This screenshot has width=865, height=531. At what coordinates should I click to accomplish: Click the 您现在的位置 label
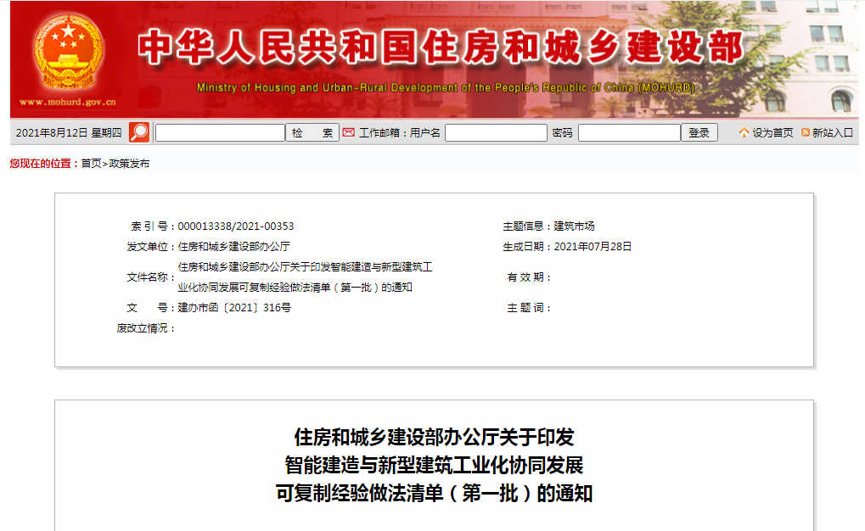coord(44,163)
